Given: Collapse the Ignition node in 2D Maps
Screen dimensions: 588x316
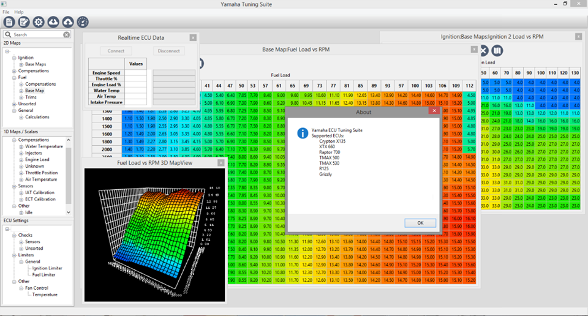Looking at the screenshot, I should [14, 58].
